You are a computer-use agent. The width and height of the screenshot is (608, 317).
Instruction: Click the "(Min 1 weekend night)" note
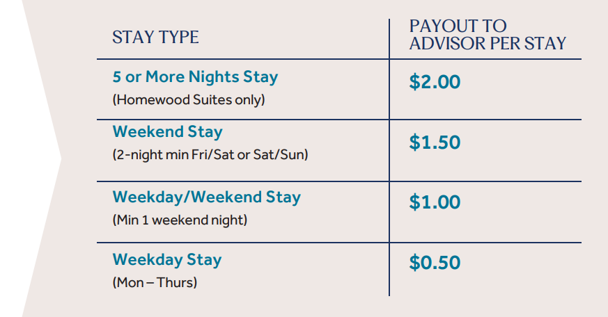(180, 220)
